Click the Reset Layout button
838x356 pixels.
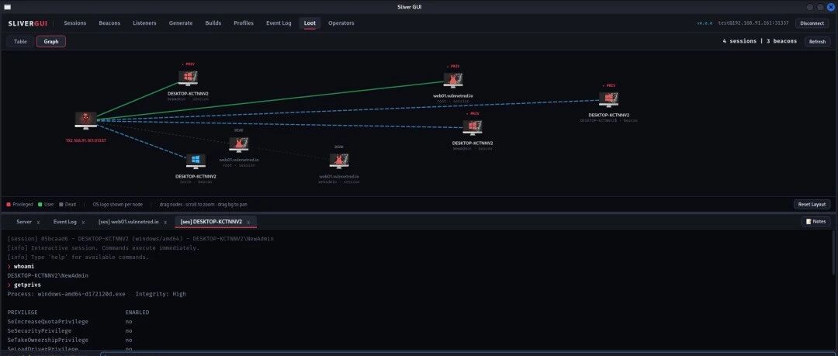812,204
